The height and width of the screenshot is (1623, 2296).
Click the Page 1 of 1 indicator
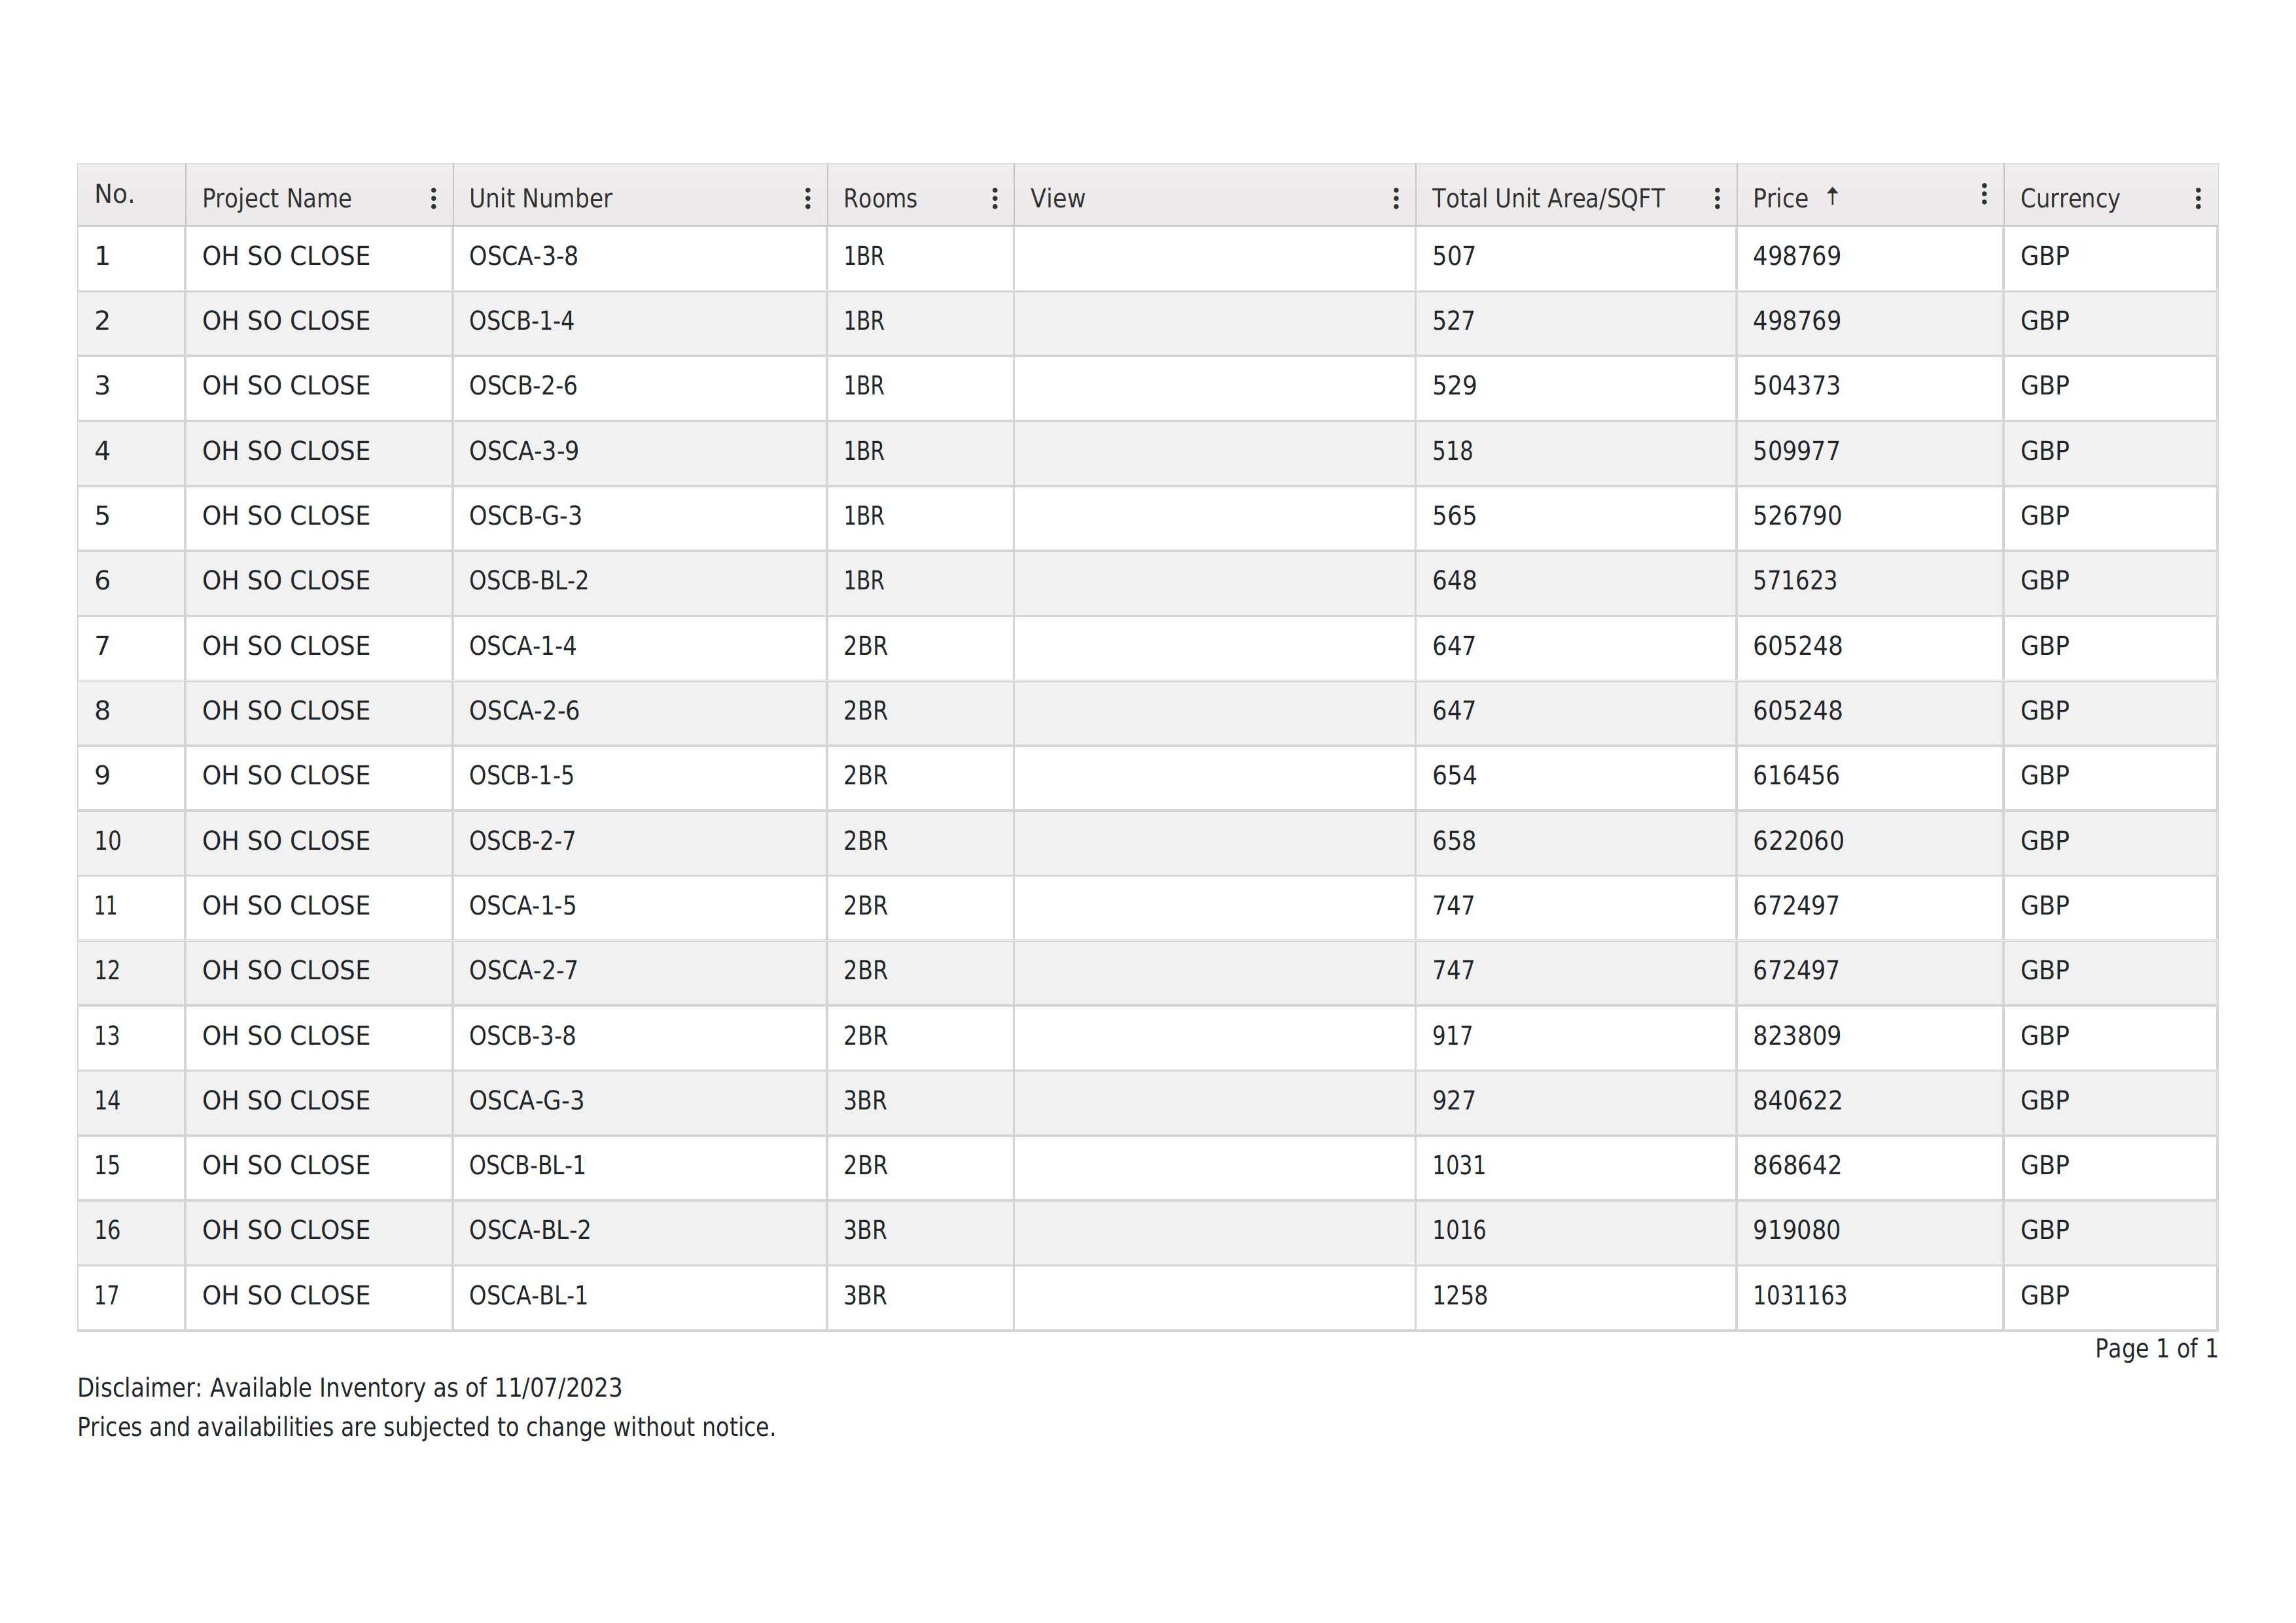pyautogui.click(x=2156, y=1349)
